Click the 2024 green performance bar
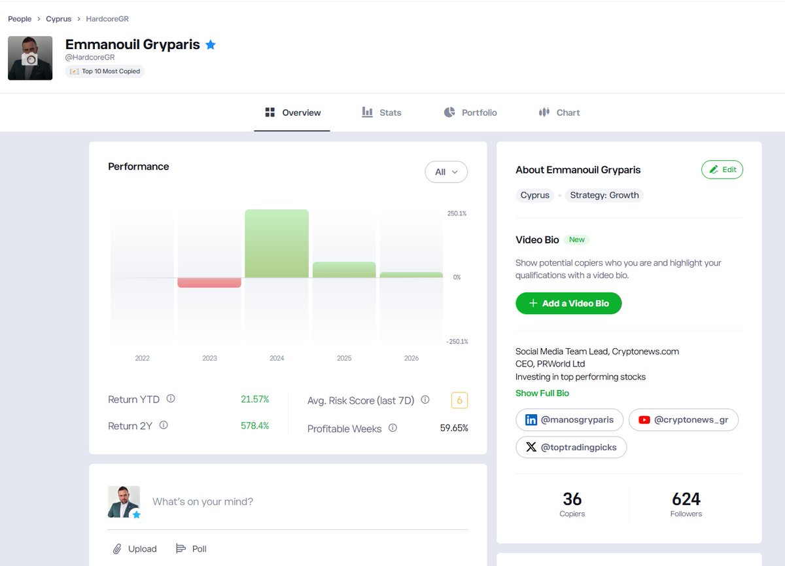 [x=277, y=243]
